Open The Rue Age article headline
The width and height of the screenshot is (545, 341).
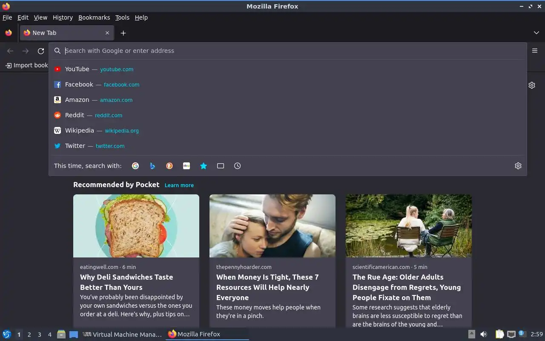click(407, 287)
